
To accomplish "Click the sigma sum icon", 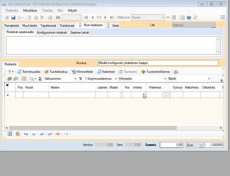I will 40,79.
